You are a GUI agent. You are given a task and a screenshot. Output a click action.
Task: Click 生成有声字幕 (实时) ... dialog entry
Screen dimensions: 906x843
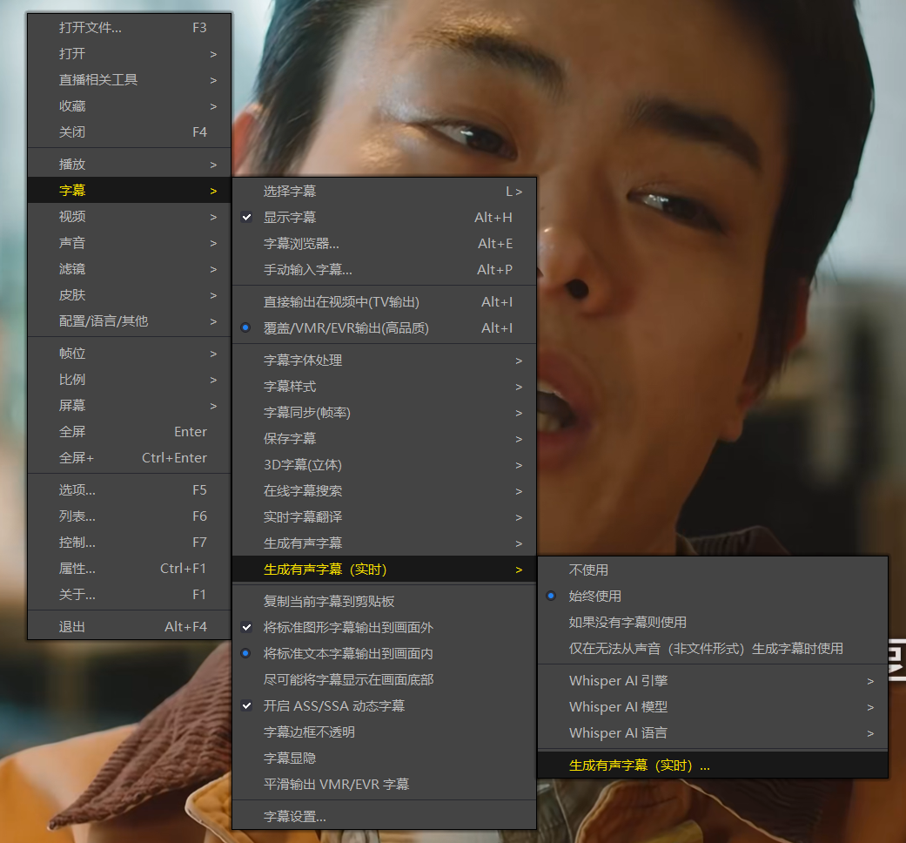[x=713, y=765]
